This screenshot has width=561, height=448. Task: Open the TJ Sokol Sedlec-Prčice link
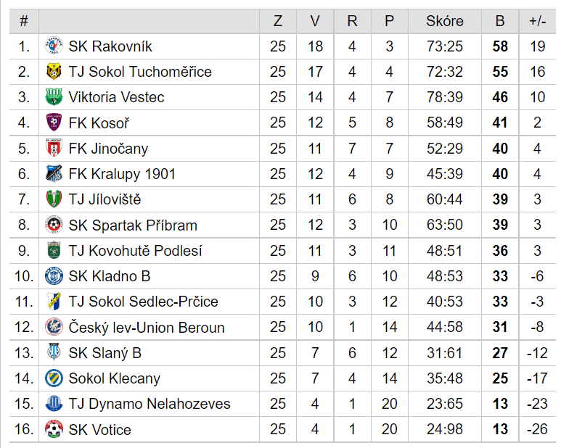[x=143, y=302]
